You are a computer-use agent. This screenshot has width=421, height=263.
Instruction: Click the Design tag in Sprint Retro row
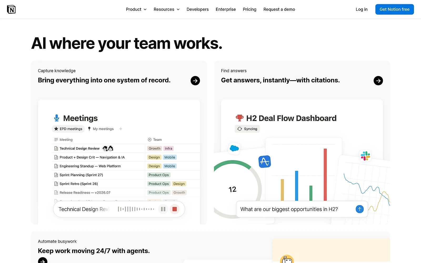[179, 184]
